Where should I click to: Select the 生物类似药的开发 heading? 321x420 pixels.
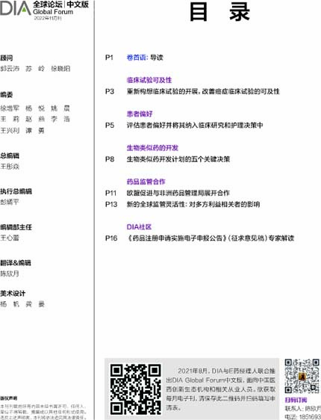[152, 147]
